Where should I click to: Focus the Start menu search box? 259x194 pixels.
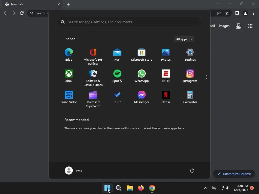[129, 22]
